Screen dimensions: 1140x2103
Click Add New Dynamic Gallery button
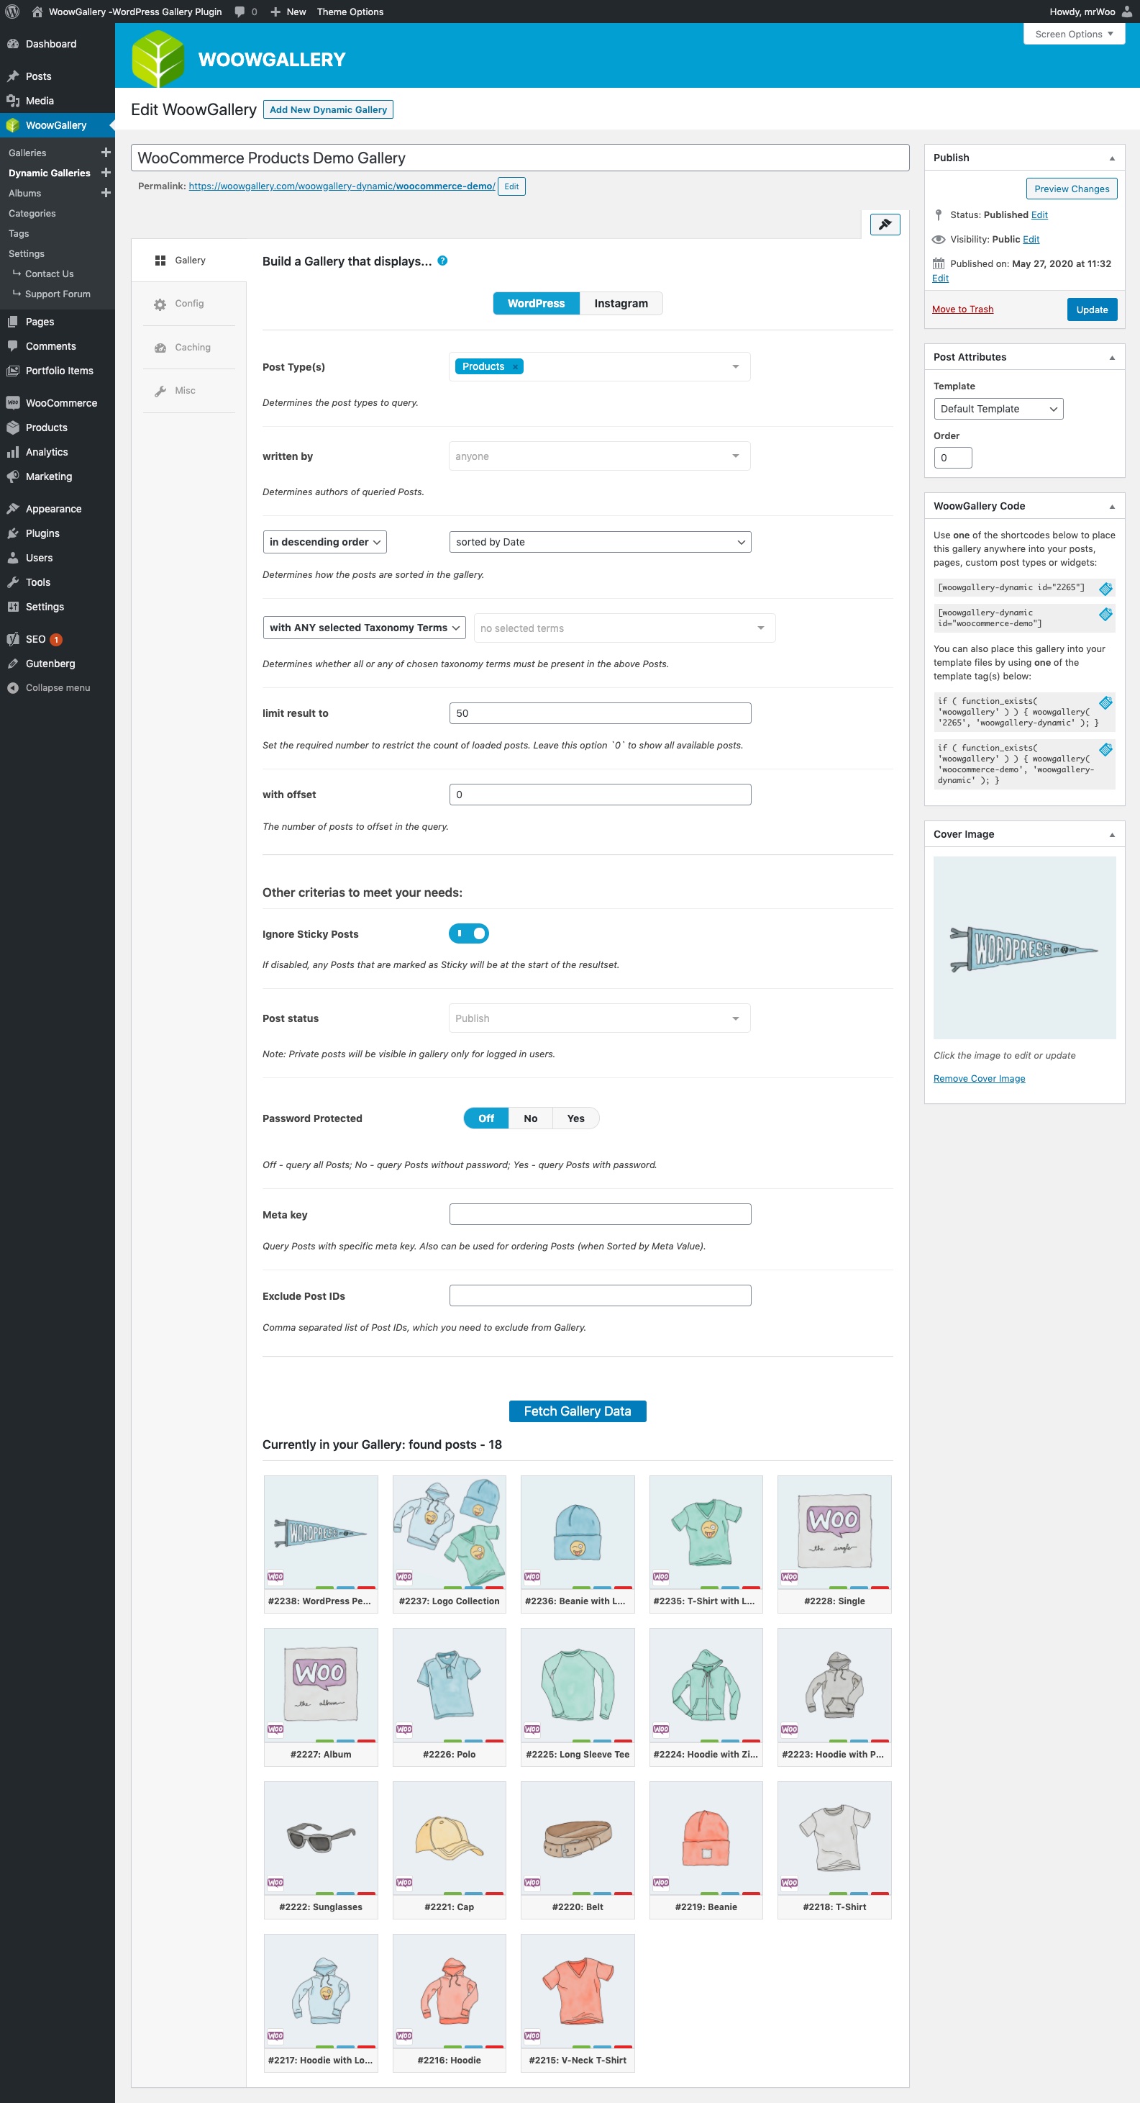click(x=328, y=109)
